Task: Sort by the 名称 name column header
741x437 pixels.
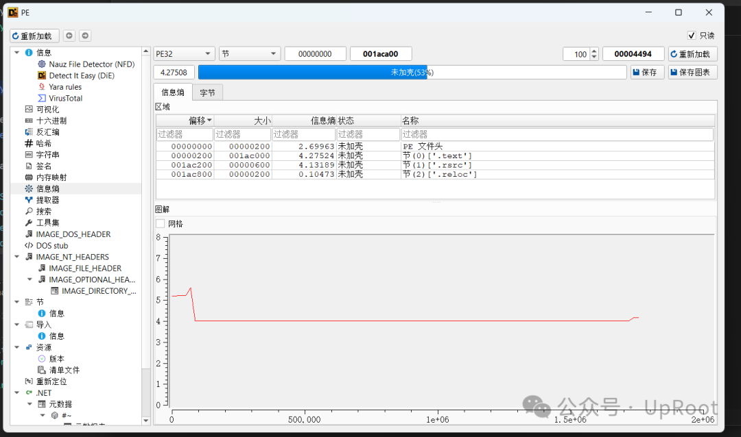Action: pos(558,121)
